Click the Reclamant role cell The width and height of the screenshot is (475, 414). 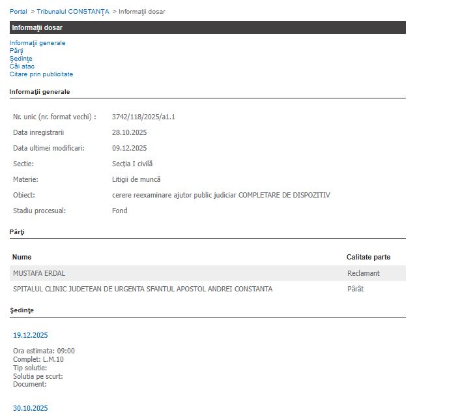tap(363, 273)
